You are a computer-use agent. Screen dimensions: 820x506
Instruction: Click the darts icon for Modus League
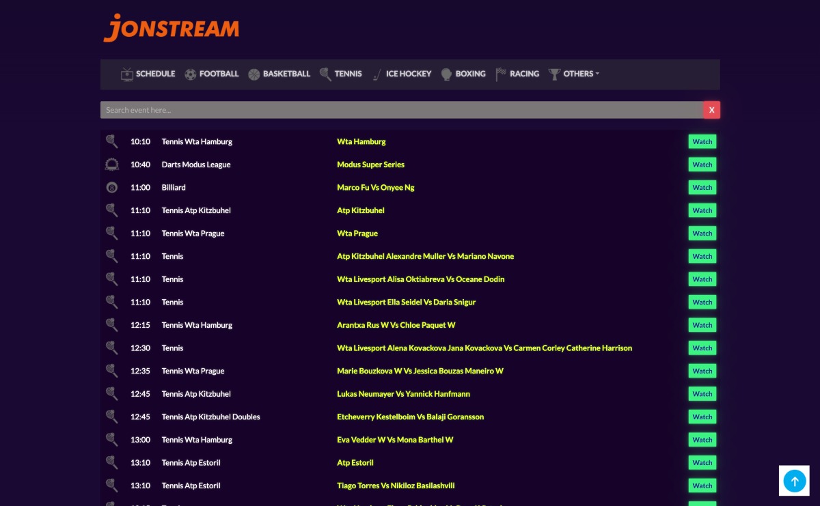tap(112, 165)
